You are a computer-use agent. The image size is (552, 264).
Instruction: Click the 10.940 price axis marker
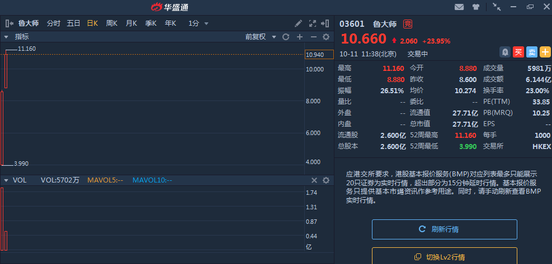coord(319,55)
